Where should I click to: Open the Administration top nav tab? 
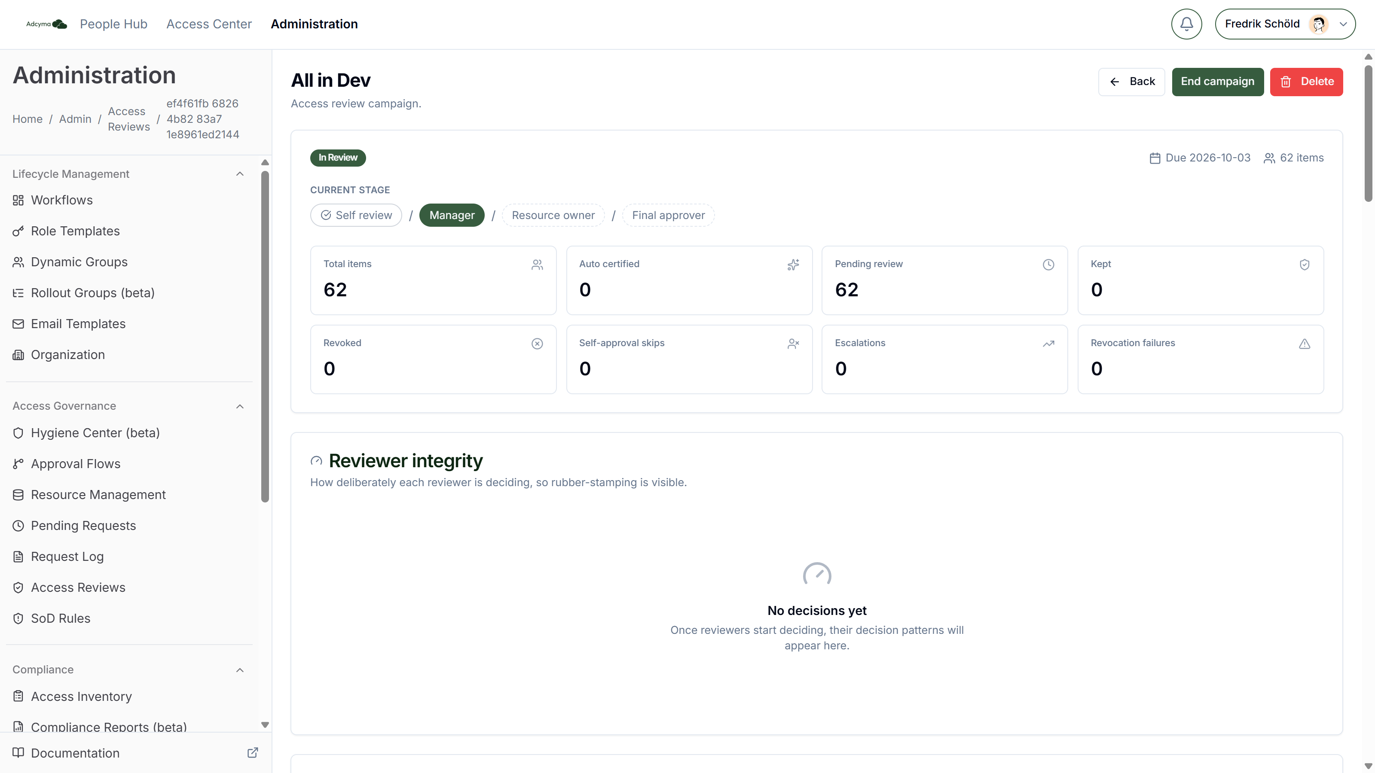coord(314,24)
